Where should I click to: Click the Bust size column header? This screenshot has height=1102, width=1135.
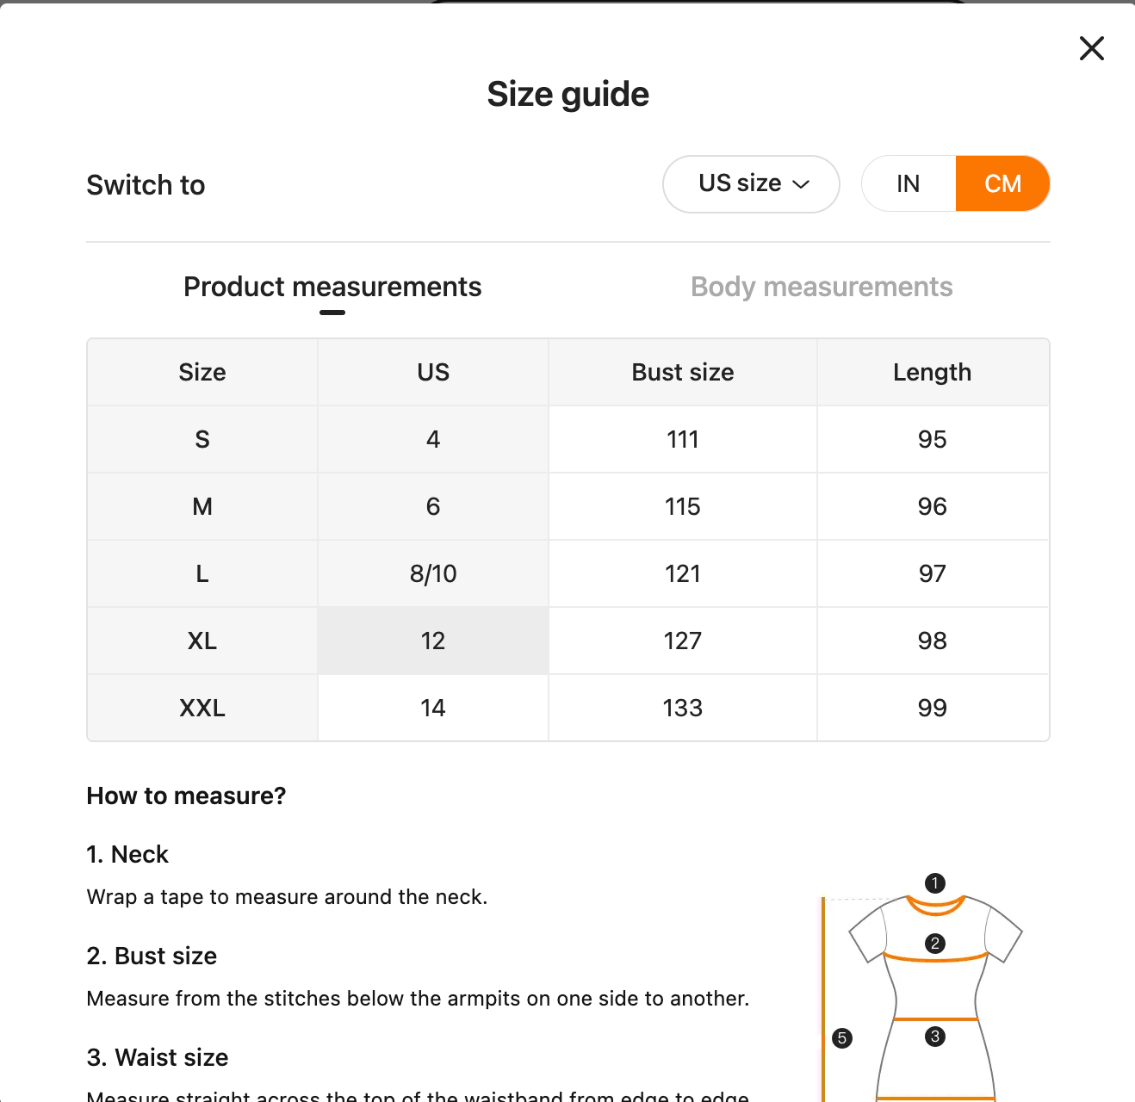[682, 372]
